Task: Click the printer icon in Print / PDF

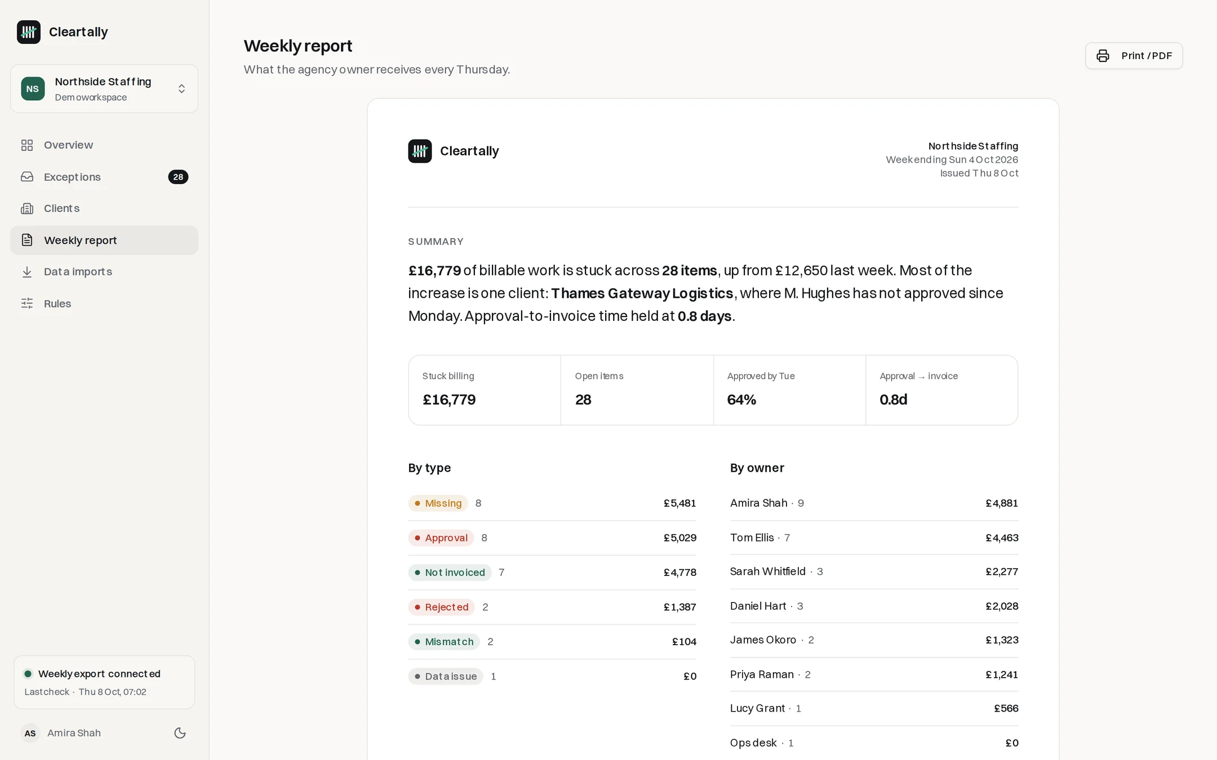Action: (1103, 56)
